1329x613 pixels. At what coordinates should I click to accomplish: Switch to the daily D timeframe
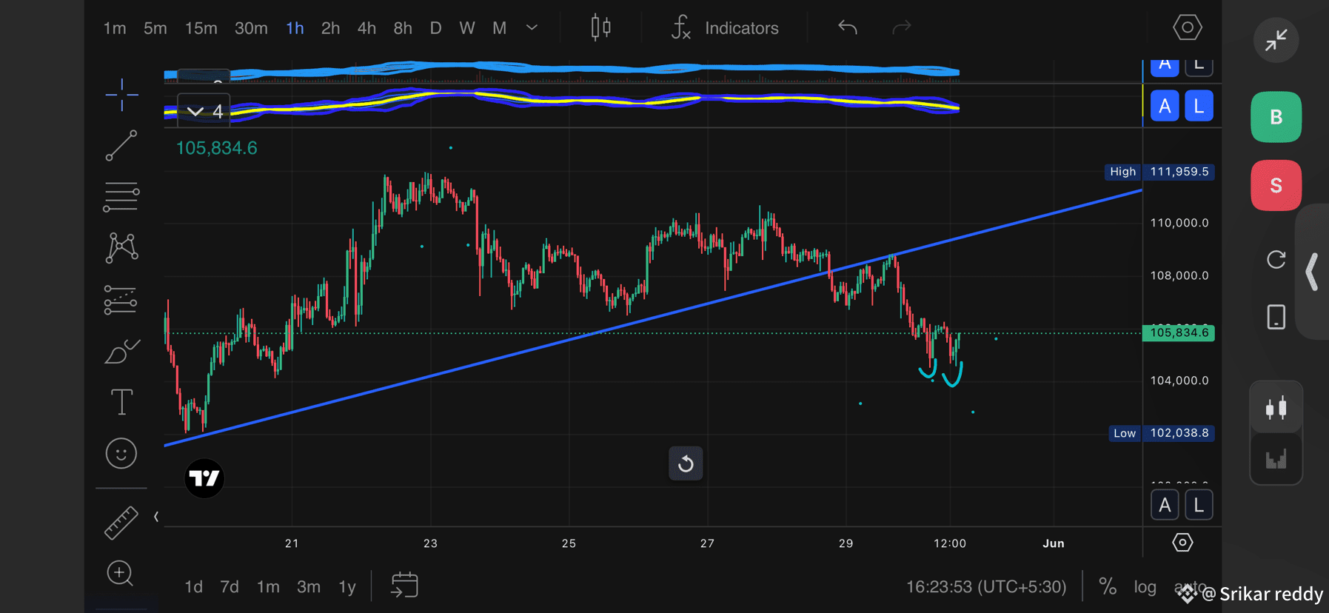[435, 28]
